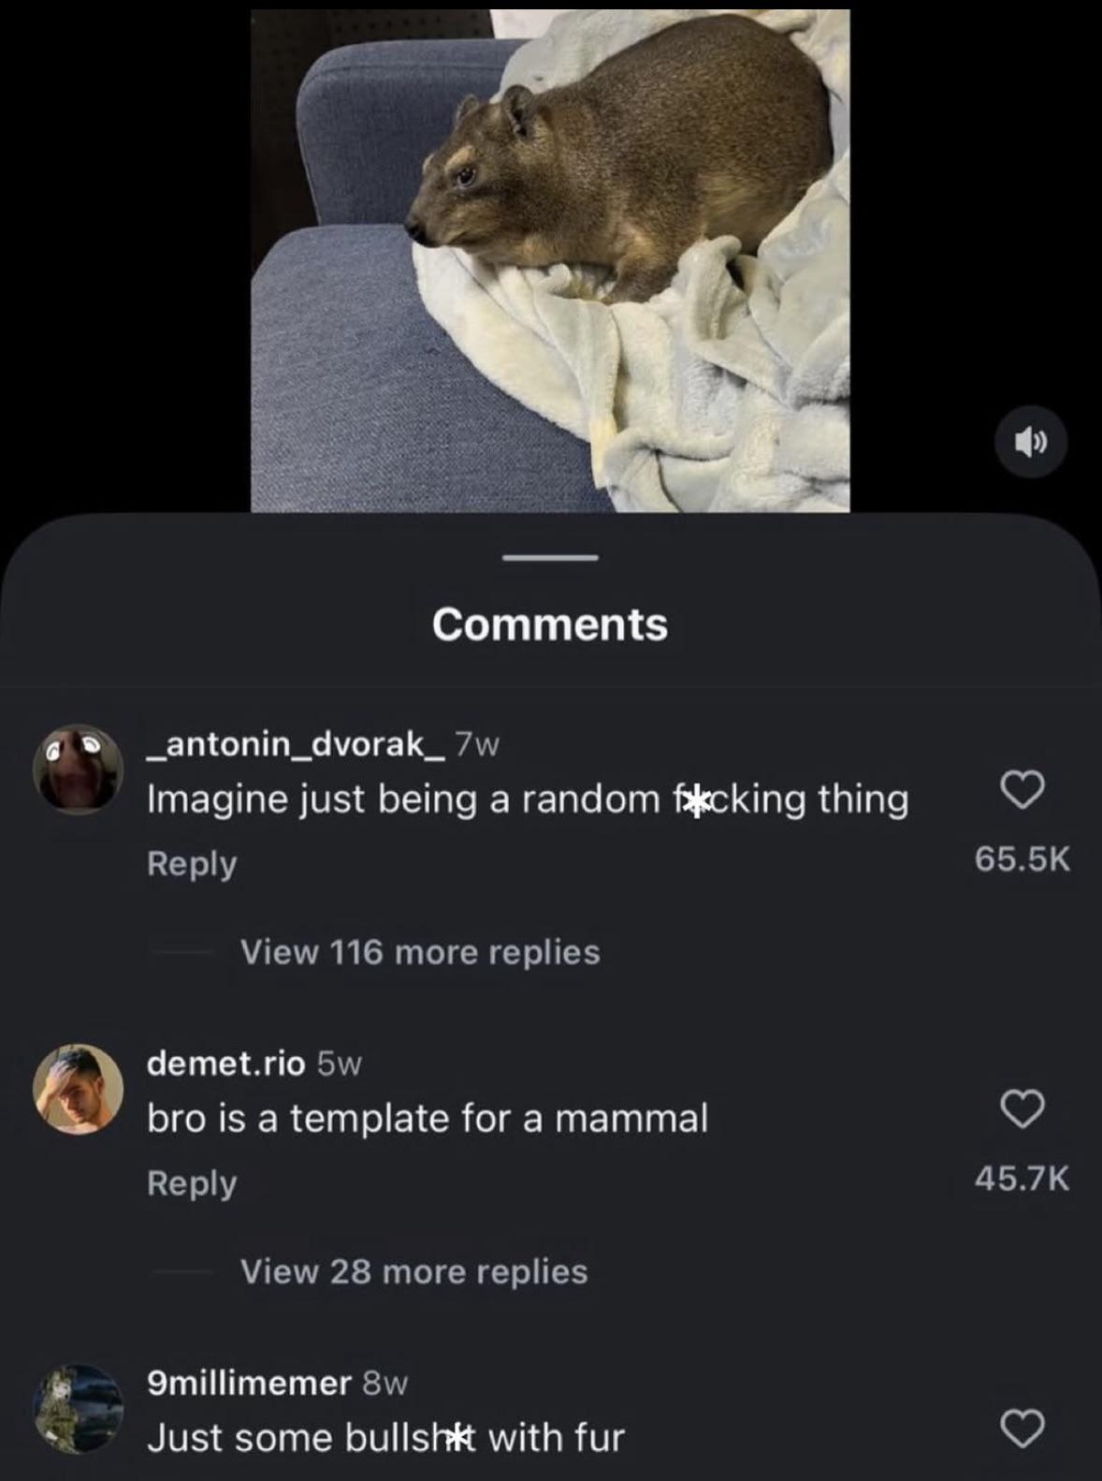The width and height of the screenshot is (1102, 1481).
Task: Tap the comments sheet drag handle
Action: (550, 558)
